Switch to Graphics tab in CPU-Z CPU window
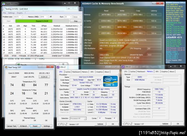The image size is (187, 136). click(x=99, y=72)
